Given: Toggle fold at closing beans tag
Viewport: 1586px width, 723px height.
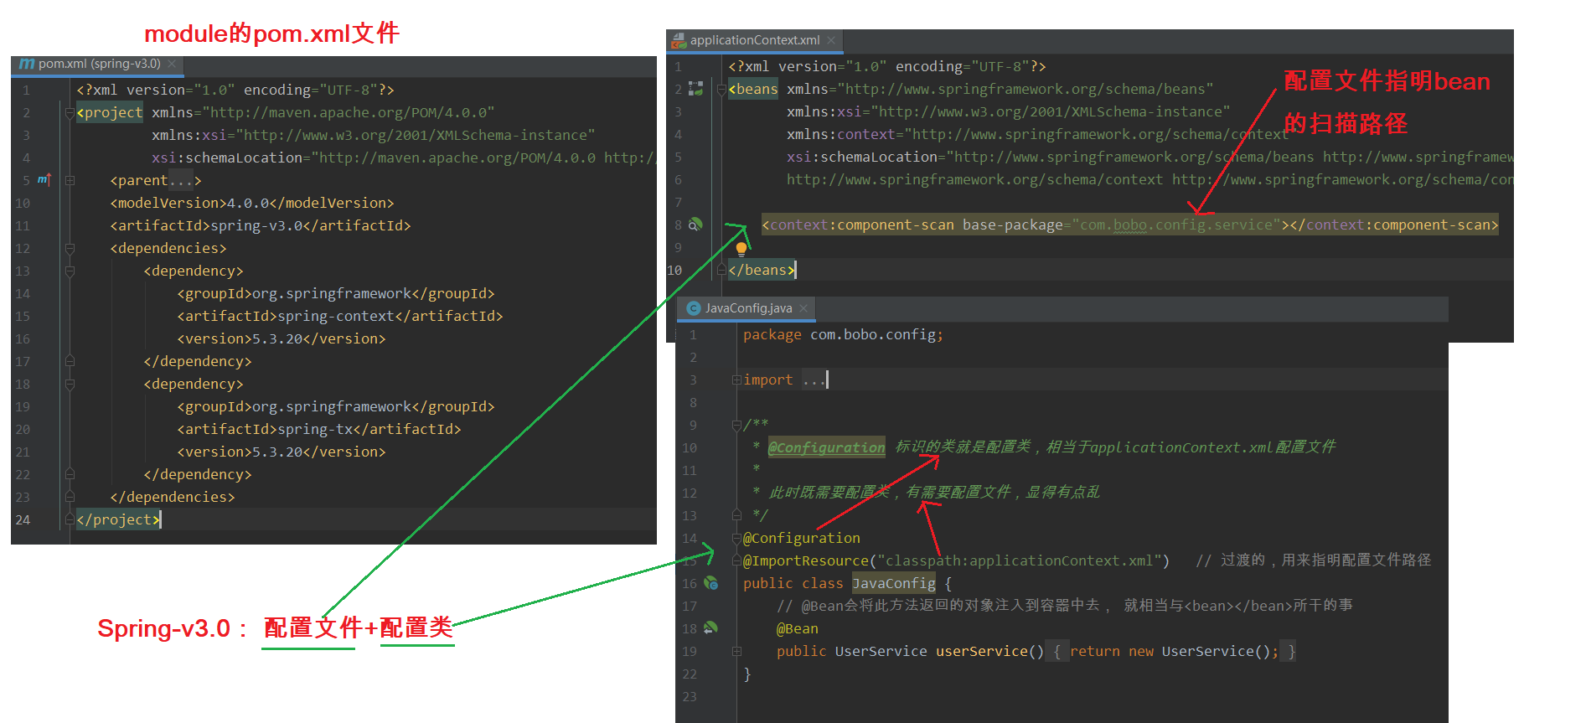Looking at the screenshot, I should [x=721, y=270].
